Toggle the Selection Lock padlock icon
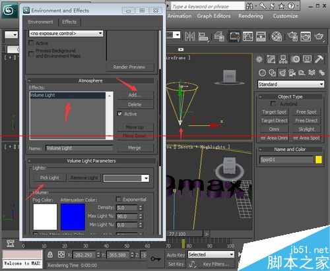The width and height of the screenshot is (330, 271). coord(50,255)
